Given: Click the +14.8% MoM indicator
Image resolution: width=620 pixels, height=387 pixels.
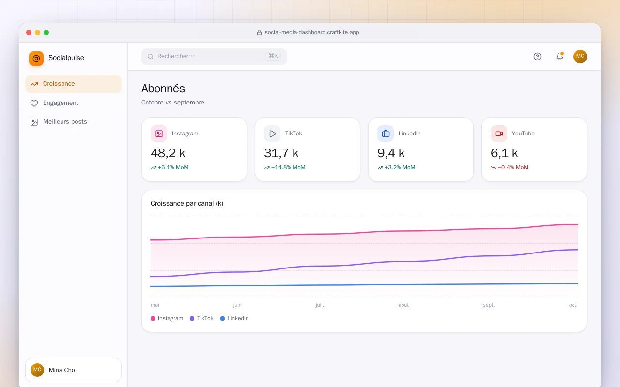Looking at the screenshot, I should tap(285, 167).
